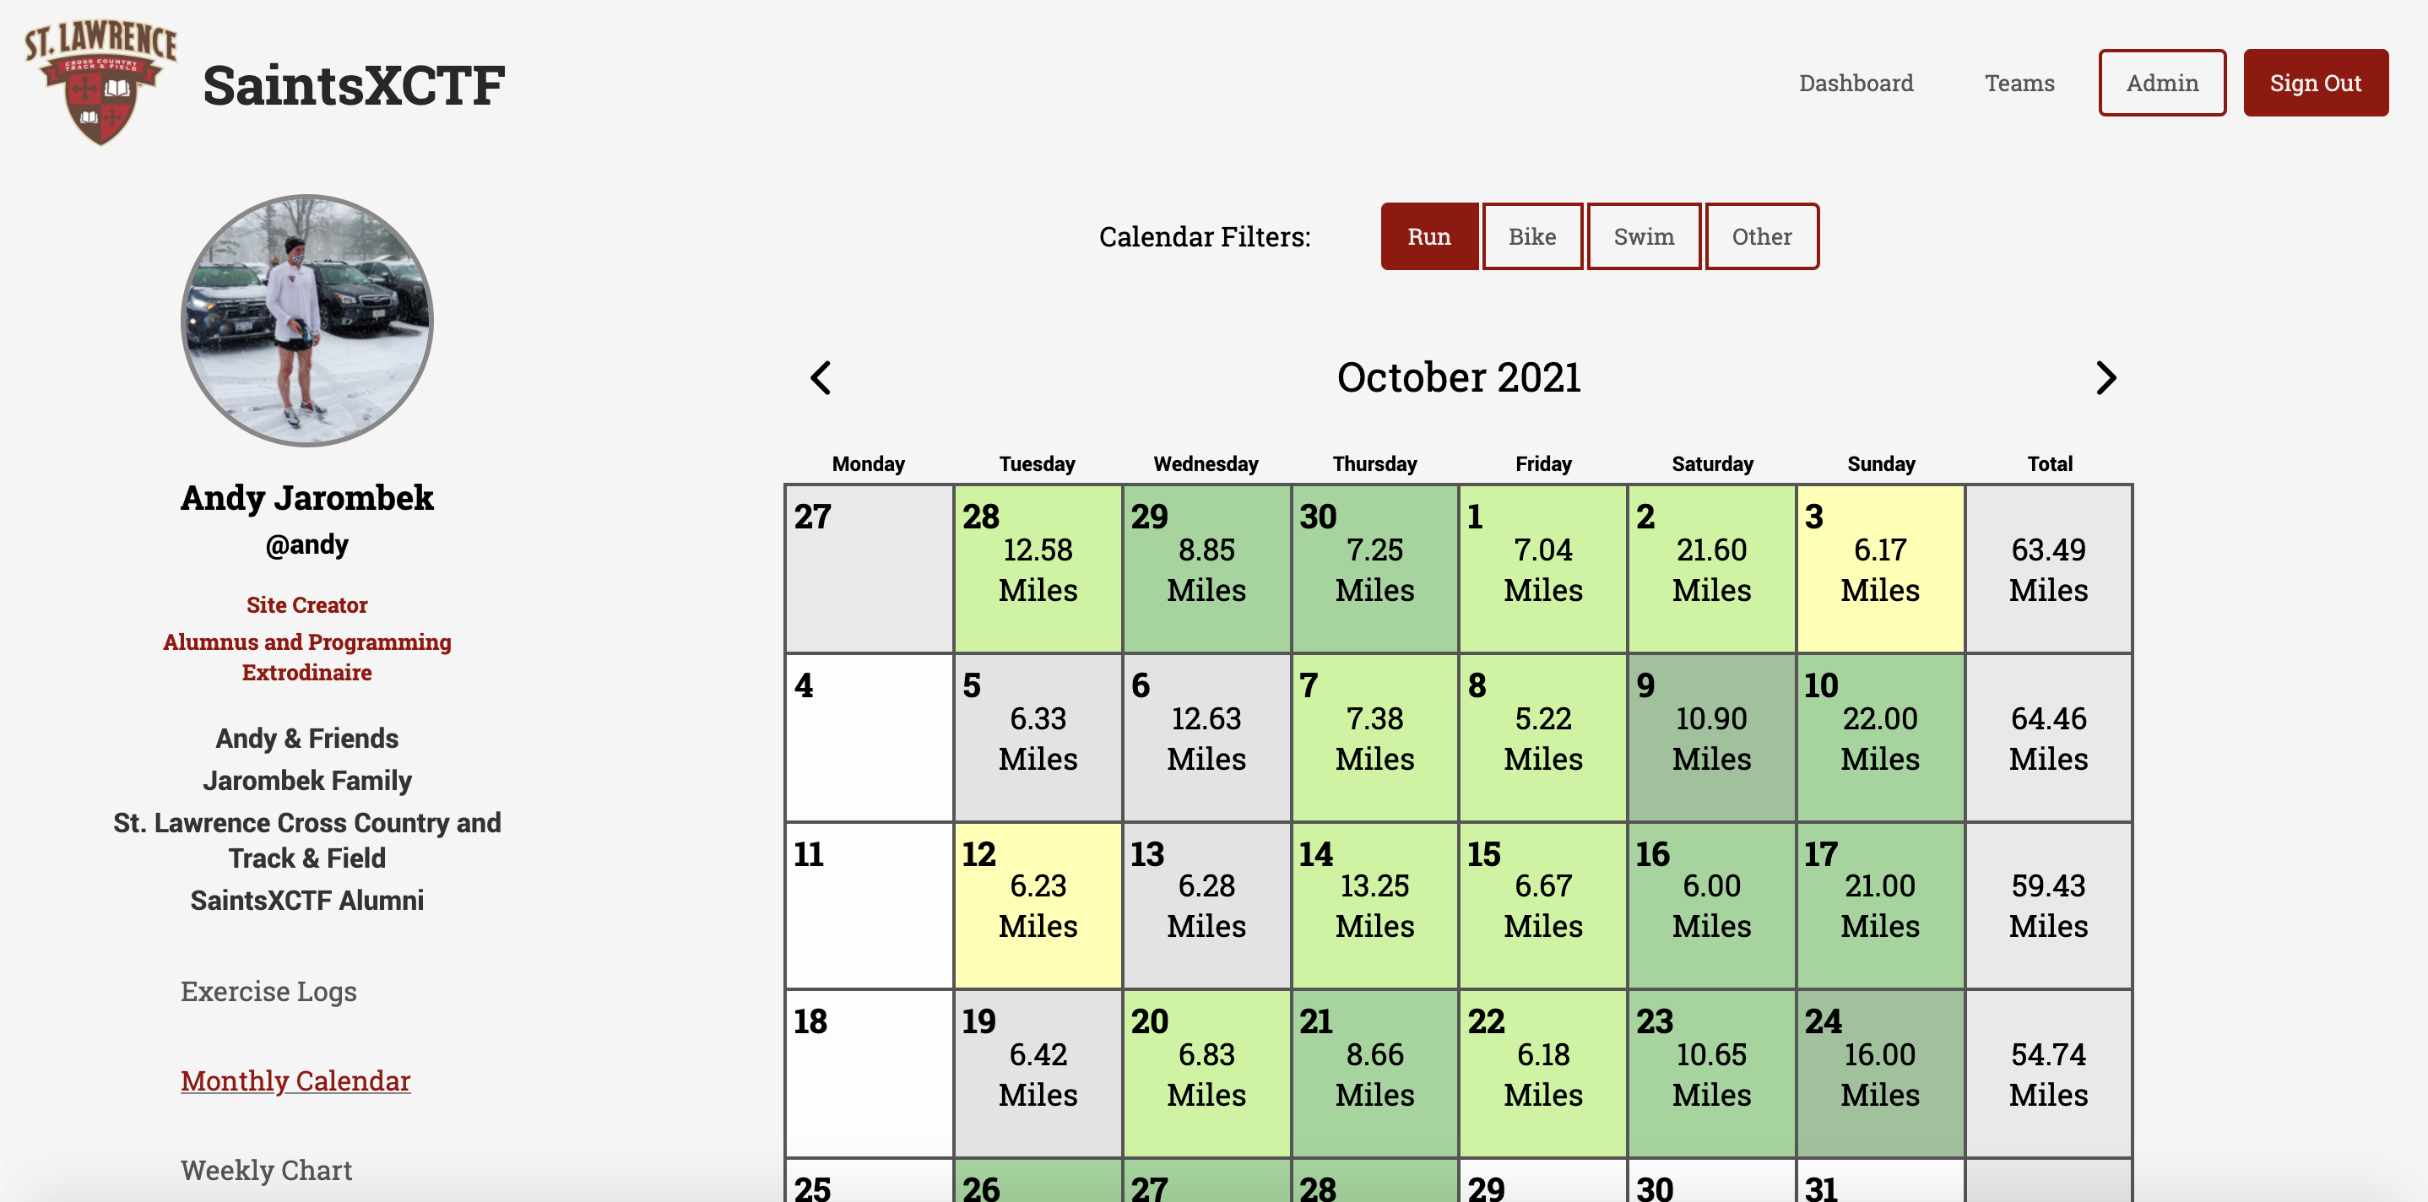Open the Teams page

[2019, 83]
